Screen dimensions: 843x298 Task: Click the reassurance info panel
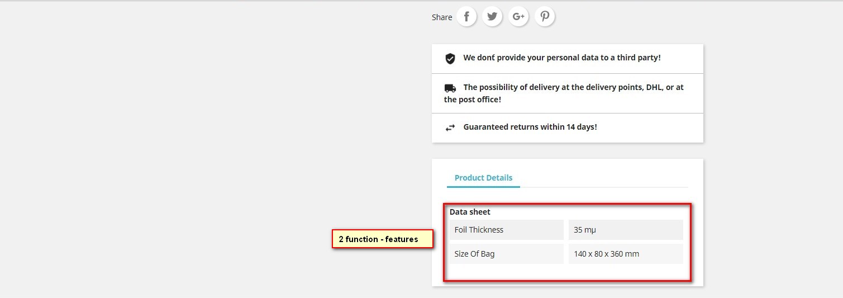point(568,93)
